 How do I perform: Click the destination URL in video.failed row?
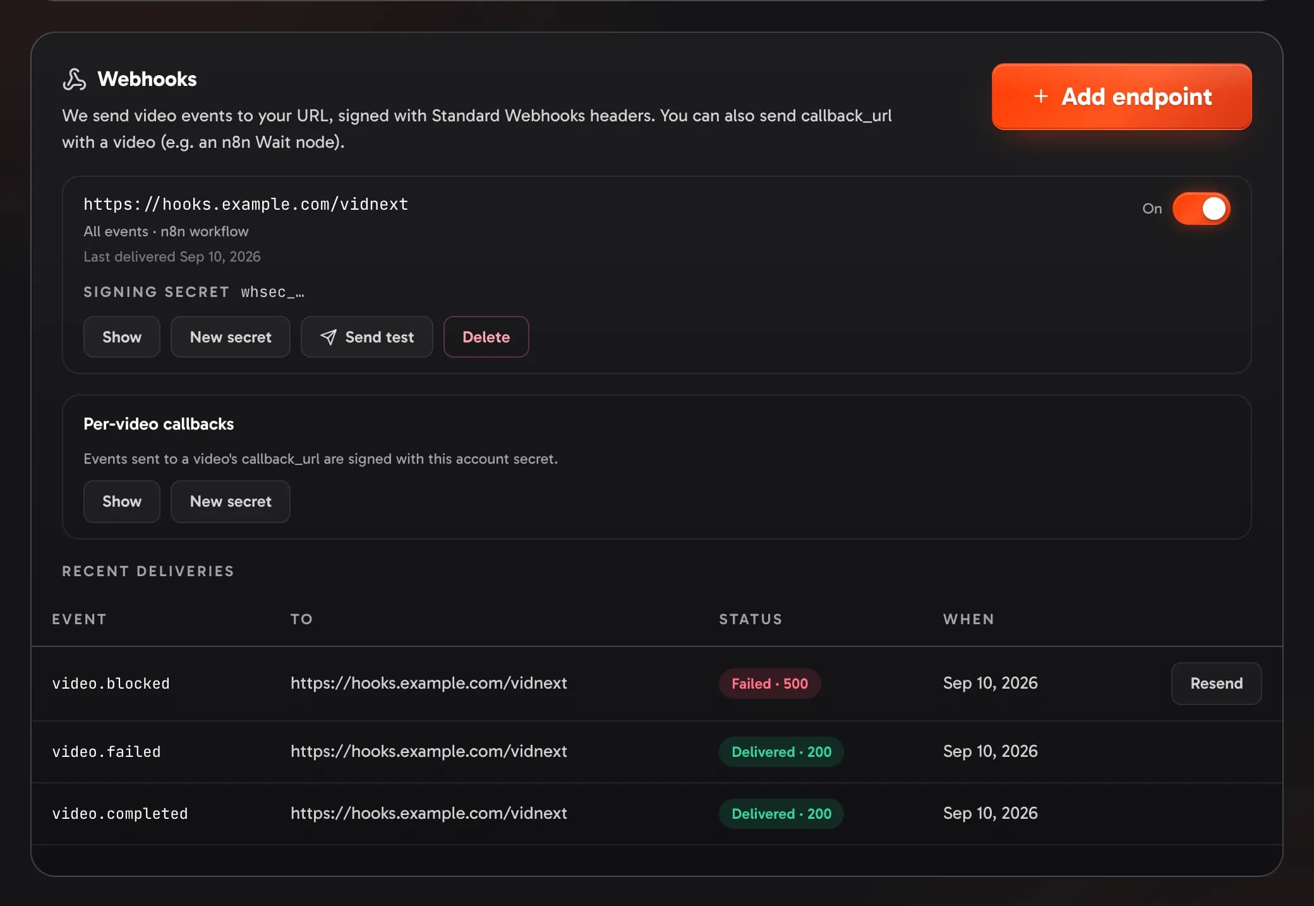point(429,751)
